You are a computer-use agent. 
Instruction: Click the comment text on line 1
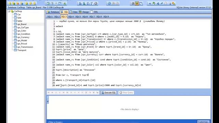(x=110, y=21)
